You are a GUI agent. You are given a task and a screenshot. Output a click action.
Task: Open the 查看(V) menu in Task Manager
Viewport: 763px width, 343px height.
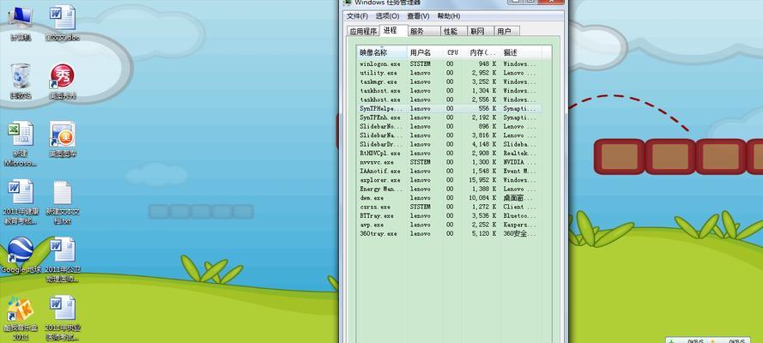[x=419, y=16]
